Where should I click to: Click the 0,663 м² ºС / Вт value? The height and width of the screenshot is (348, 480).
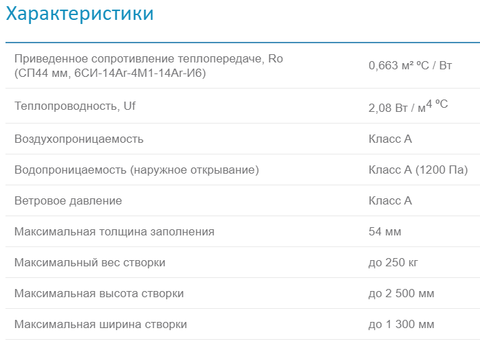coord(410,66)
